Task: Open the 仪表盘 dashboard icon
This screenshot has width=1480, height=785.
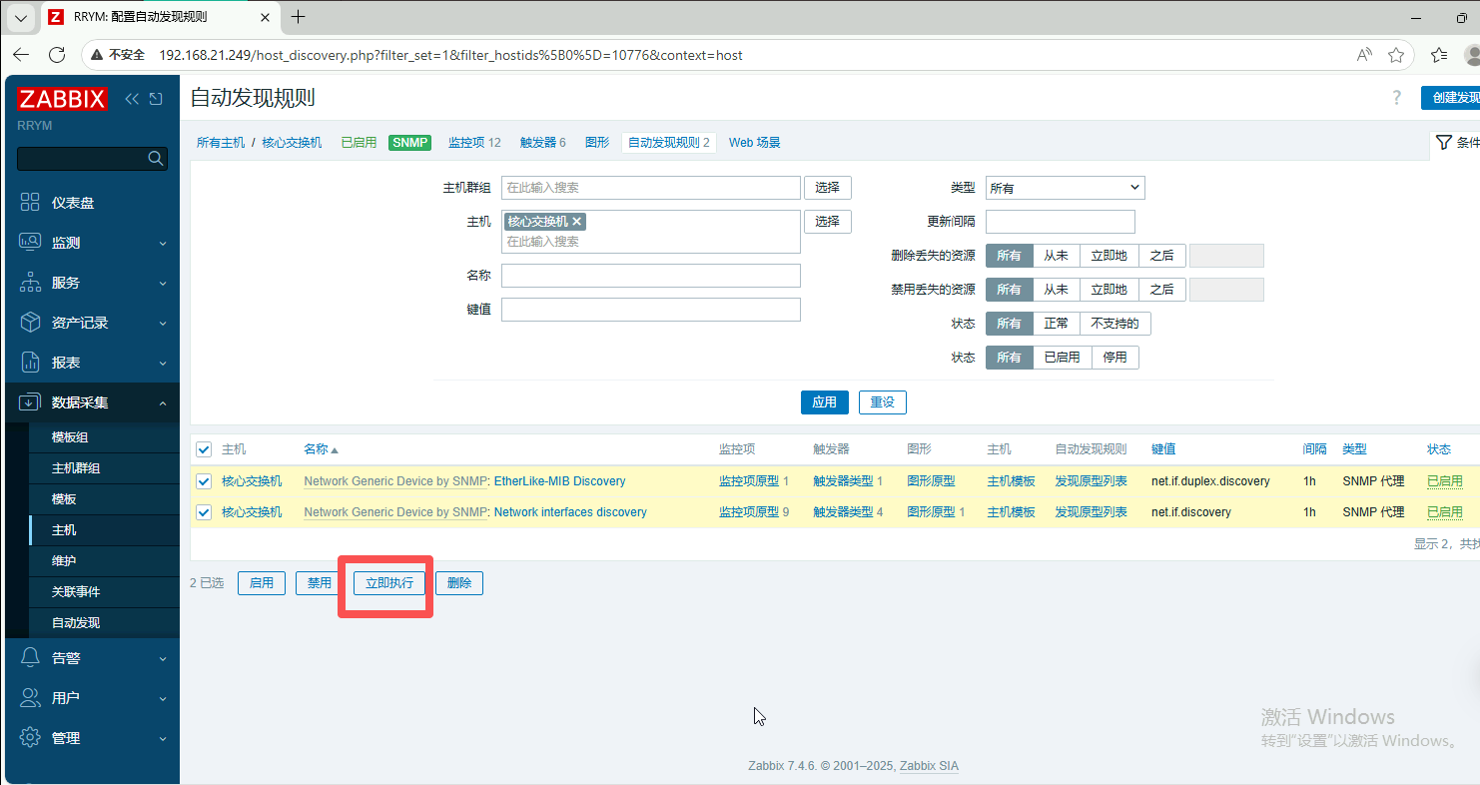Action: pyautogui.click(x=30, y=203)
